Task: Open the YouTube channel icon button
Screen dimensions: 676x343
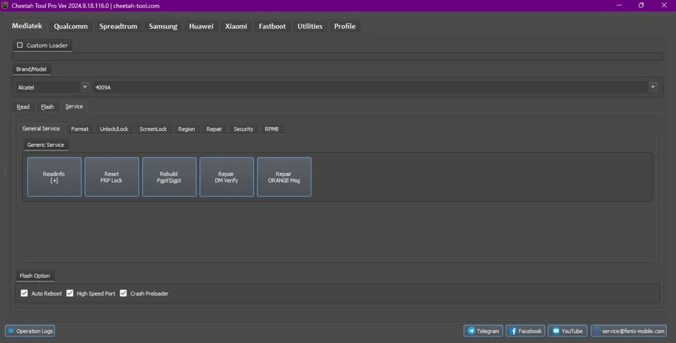Action: pyautogui.click(x=556, y=331)
